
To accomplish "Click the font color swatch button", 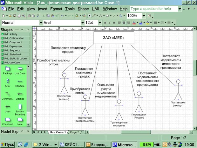I will [134, 23].
